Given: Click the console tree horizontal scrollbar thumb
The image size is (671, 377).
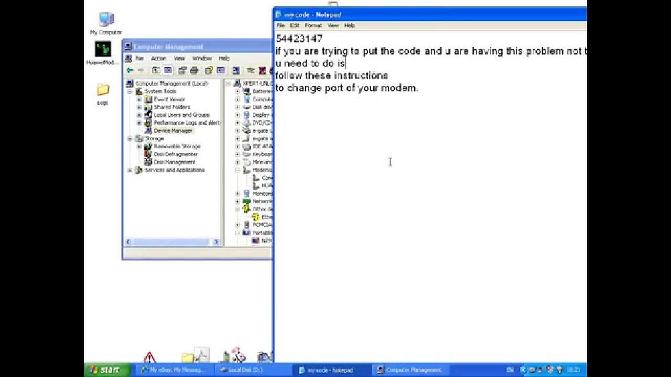Looking at the screenshot, I should click(171, 242).
